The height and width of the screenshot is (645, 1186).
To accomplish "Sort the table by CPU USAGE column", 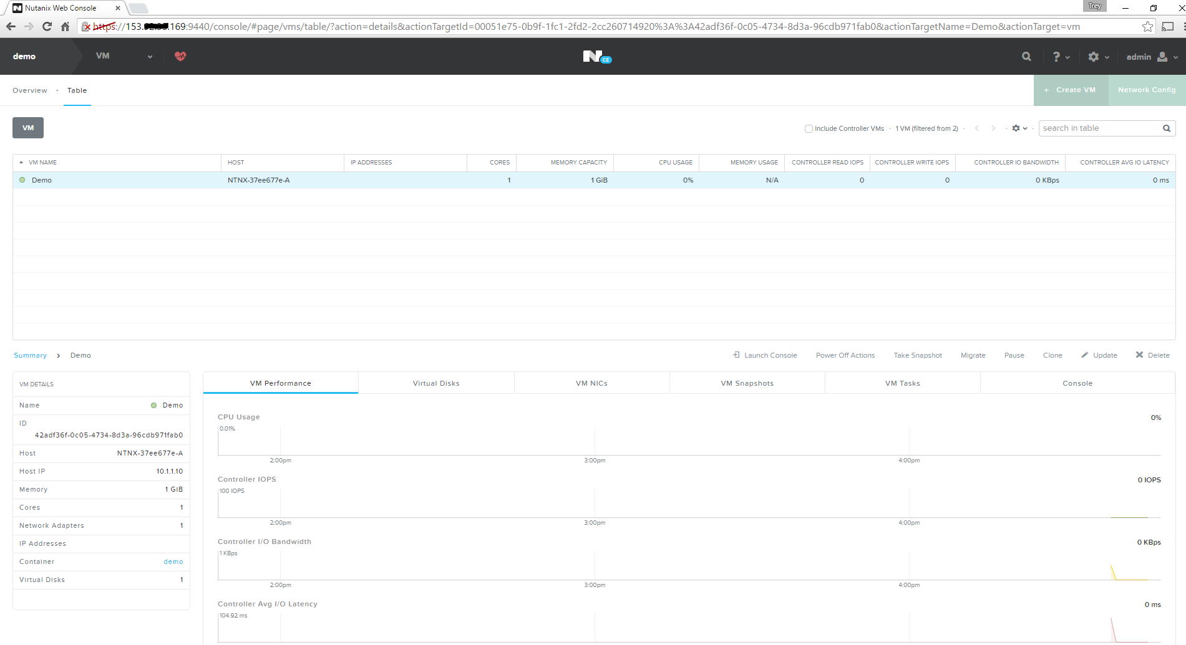I will pos(676,162).
